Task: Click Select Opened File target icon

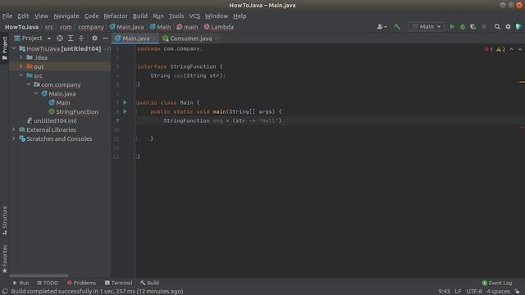Action: click(60, 39)
